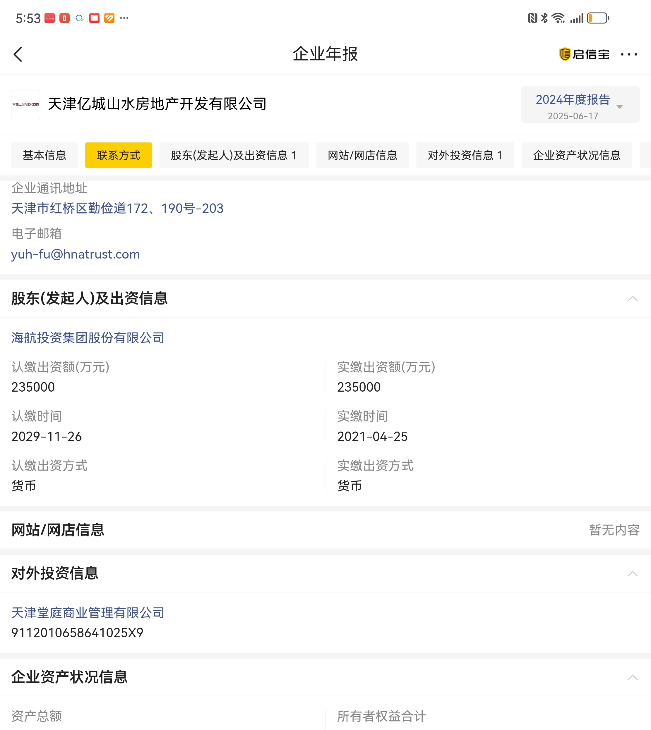Tap the status bar overflow dots
The height and width of the screenshot is (730, 651).
click(124, 18)
